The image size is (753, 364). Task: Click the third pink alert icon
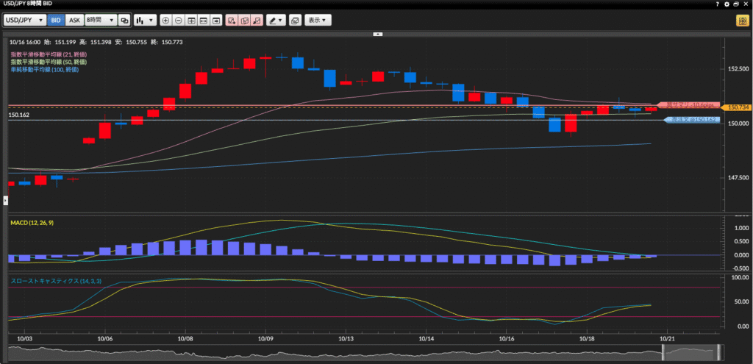click(257, 20)
